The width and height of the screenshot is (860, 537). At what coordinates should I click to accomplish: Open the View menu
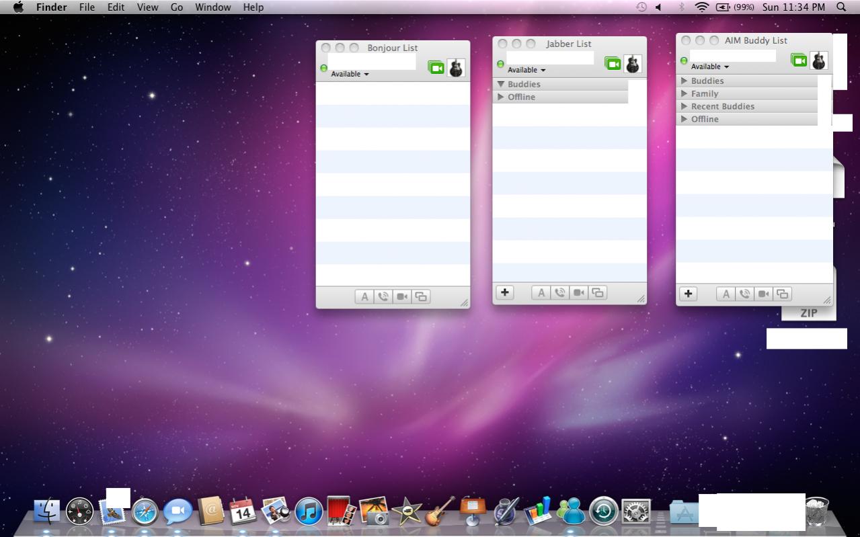pyautogui.click(x=147, y=7)
